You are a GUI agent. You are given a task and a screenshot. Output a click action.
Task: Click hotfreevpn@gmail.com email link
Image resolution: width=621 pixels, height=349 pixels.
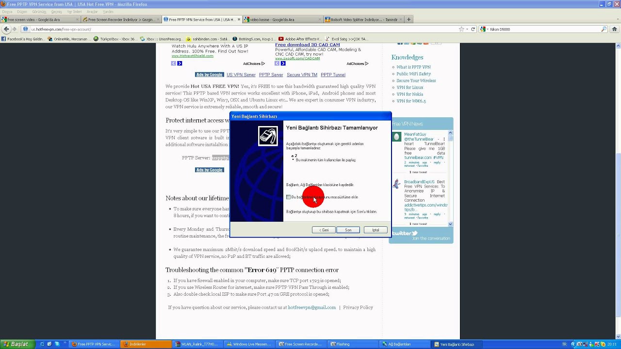tap(312, 307)
